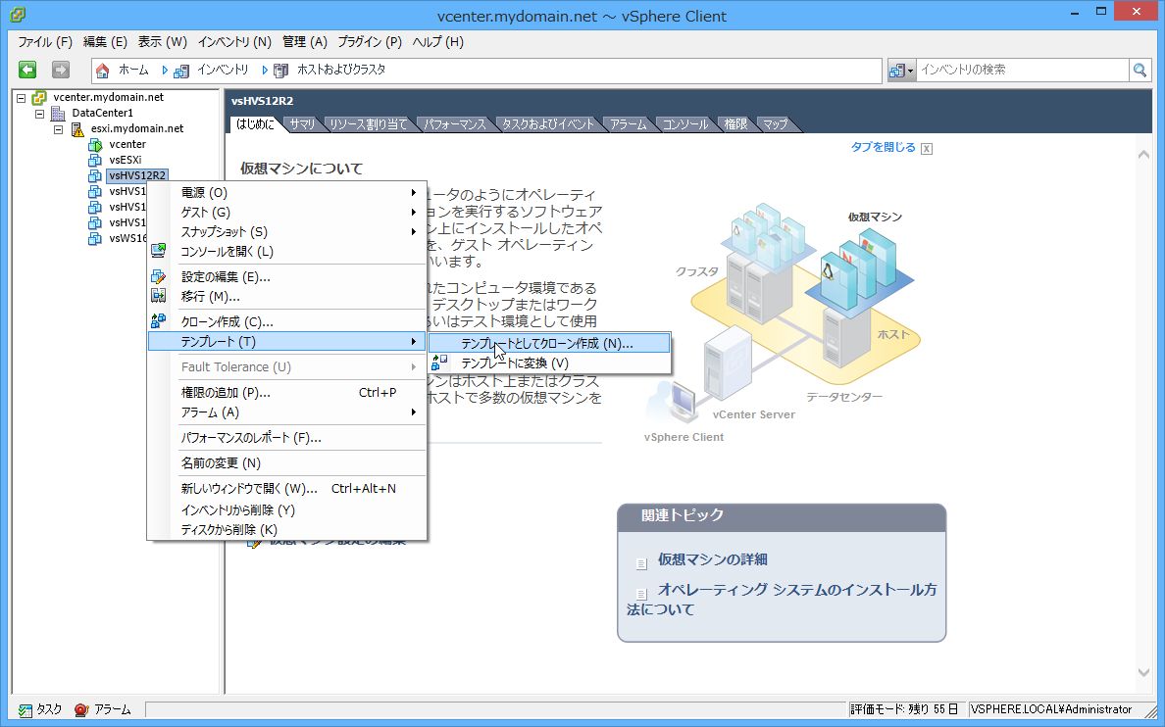Choose コンソールを開く (L) from context menu
Screen dimensions: 1165x727
[x=286, y=251]
